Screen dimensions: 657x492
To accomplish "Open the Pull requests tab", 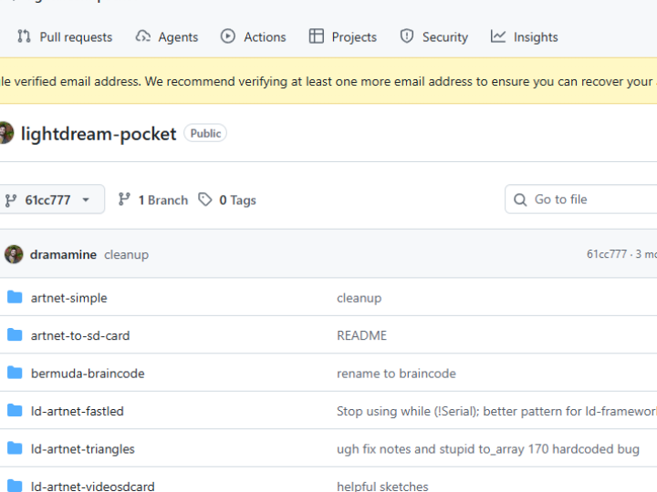I will click(x=64, y=37).
